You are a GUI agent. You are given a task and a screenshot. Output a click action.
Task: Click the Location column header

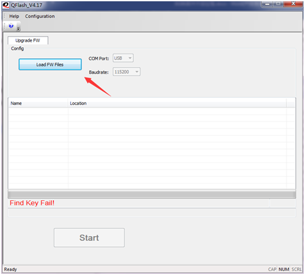point(177,103)
